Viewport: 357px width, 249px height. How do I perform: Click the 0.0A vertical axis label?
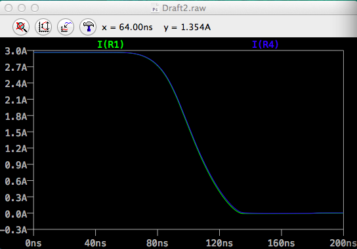click(16, 214)
